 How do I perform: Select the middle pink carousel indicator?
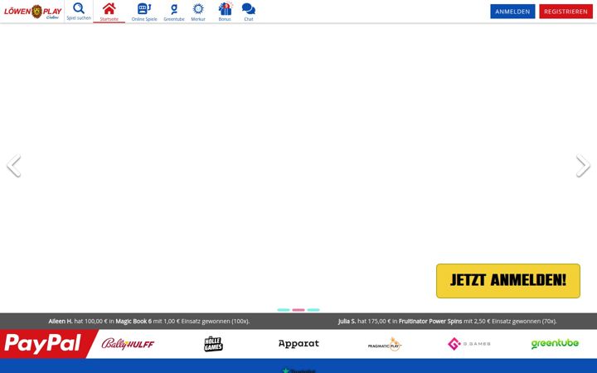point(298,310)
